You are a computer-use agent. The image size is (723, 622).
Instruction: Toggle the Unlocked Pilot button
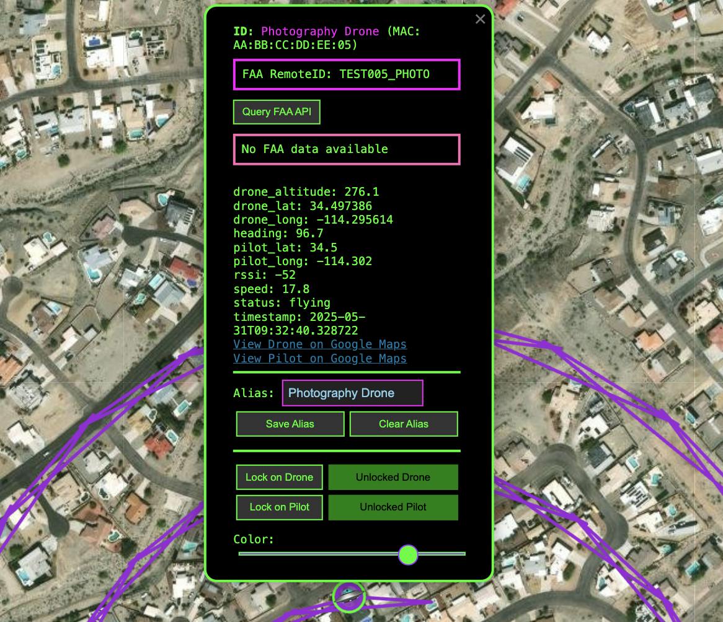[393, 507]
